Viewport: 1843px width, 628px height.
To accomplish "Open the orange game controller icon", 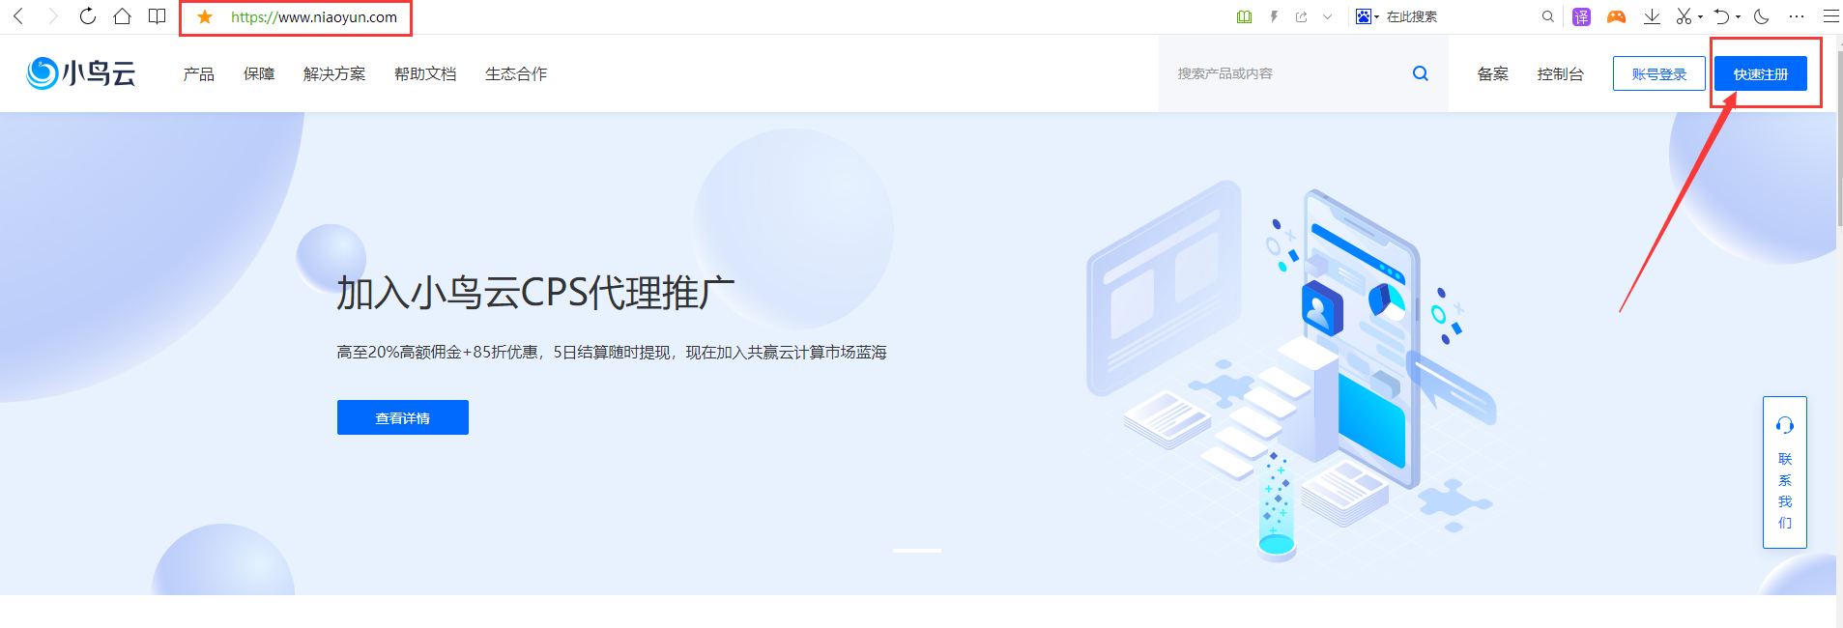I will [x=1616, y=16].
